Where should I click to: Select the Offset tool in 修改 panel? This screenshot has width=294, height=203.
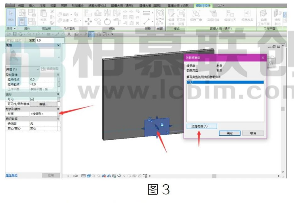coord(98,13)
